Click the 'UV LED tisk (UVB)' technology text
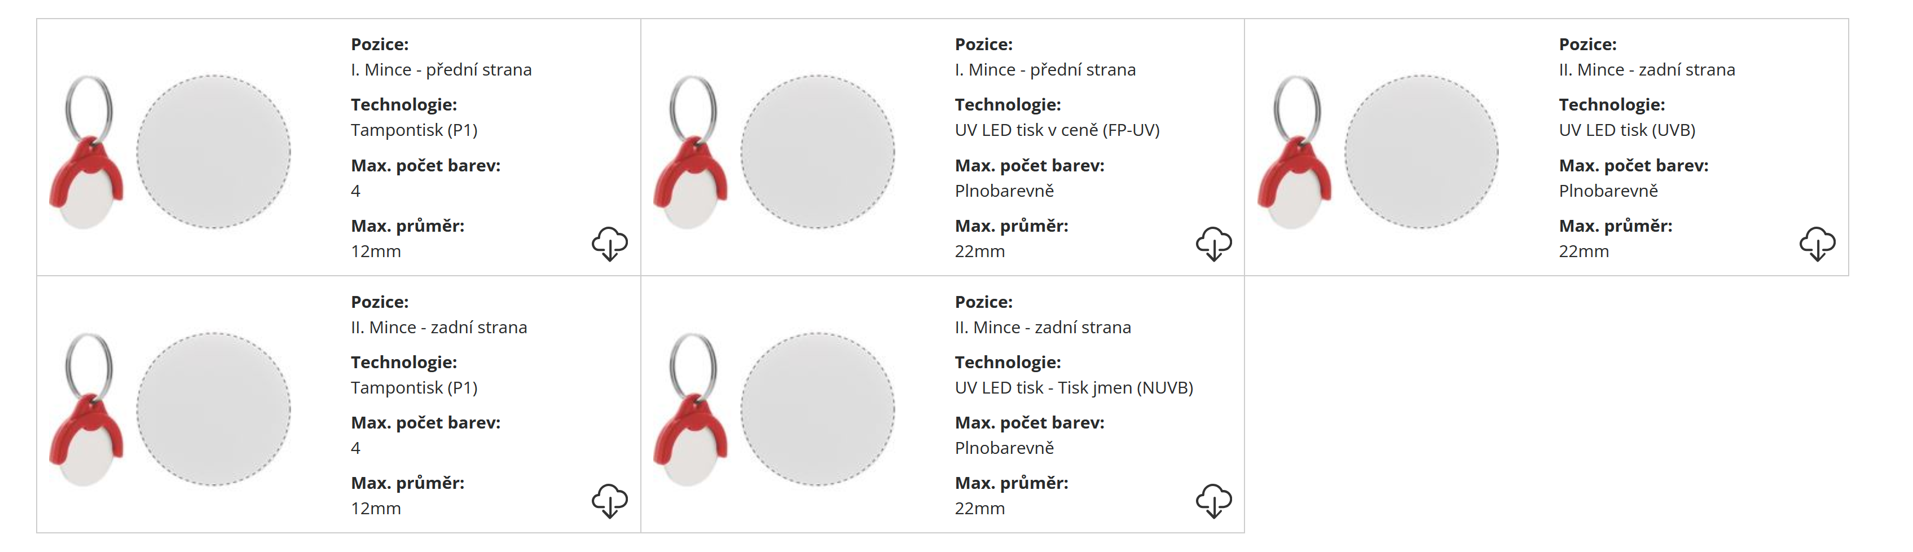The width and height of the screenshot is (1913, 552). pos(1626,131)
